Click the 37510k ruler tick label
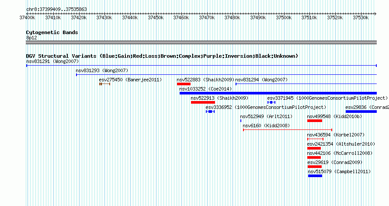 point(309,17)
